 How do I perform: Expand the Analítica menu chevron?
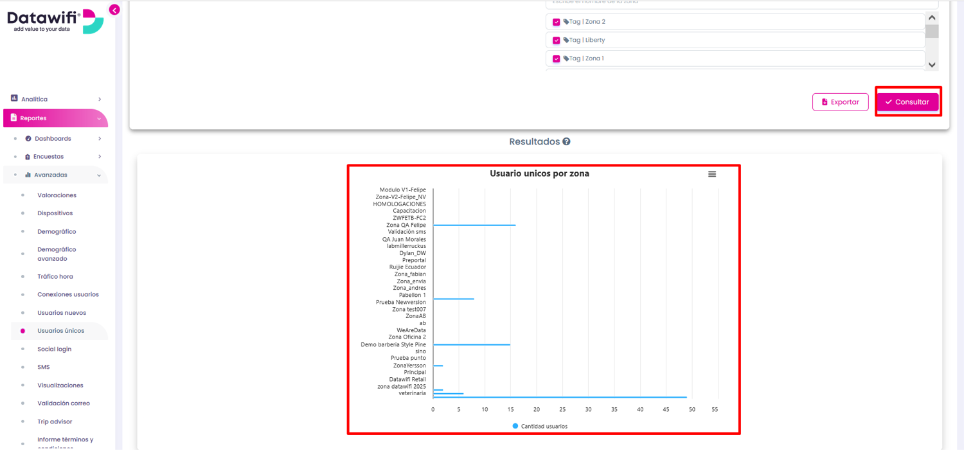pyautogui.click(x=100, y=99)
